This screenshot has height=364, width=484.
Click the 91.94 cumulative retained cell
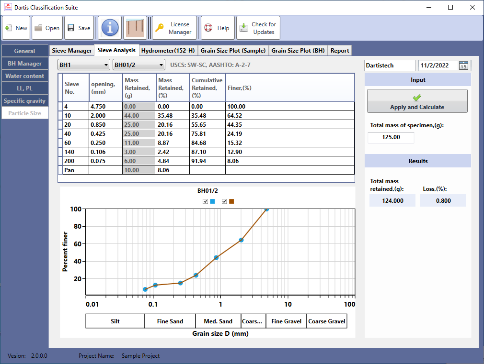[207, 161]
